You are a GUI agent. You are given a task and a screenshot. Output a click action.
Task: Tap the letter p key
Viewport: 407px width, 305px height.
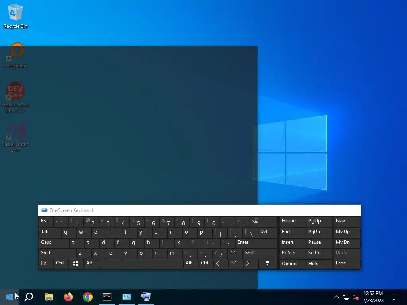coord(205,232)
